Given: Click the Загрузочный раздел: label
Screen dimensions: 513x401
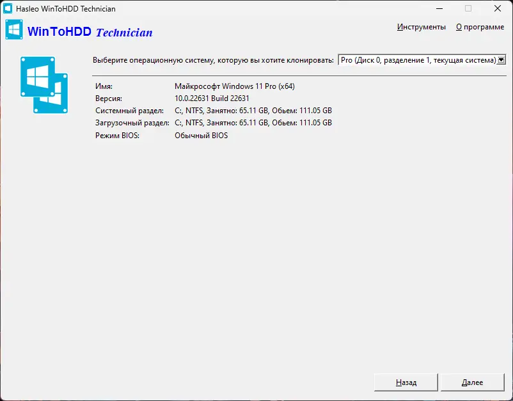Looking at the screenshot, I should (x=132, y=123).
